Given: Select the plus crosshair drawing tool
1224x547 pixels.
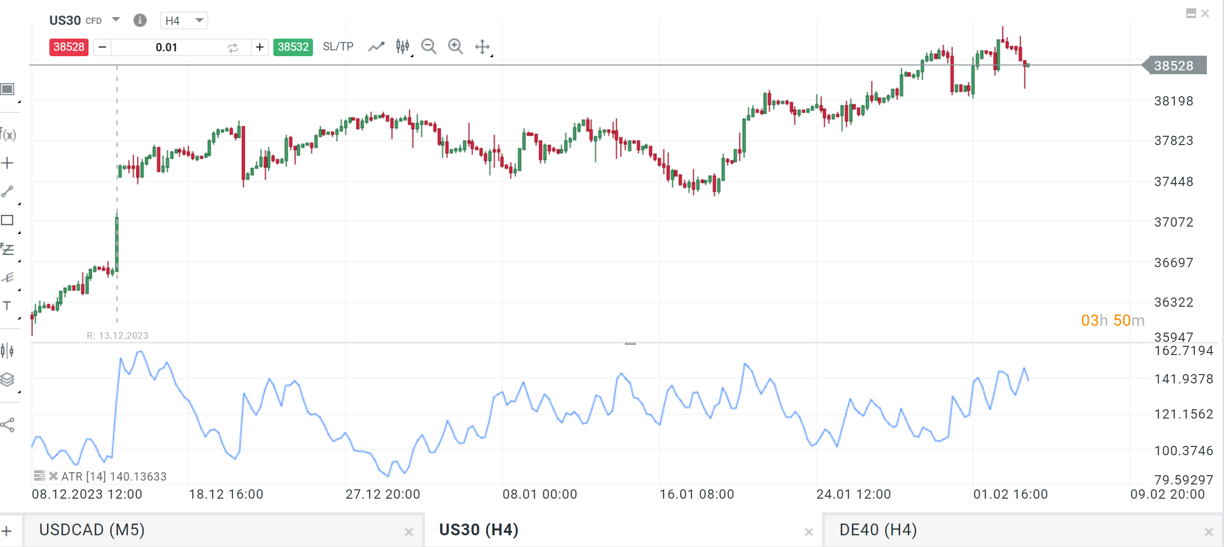Looking at the screenshot, I should (7, 163).
